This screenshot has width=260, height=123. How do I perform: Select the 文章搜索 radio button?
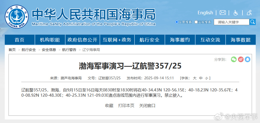pos(177,22)
